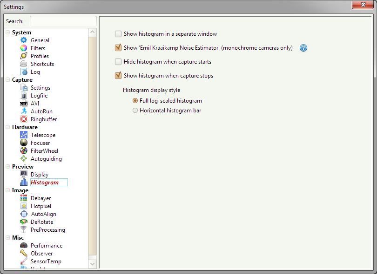
Task: Click the General gear icon
Action: coord(24,40)
